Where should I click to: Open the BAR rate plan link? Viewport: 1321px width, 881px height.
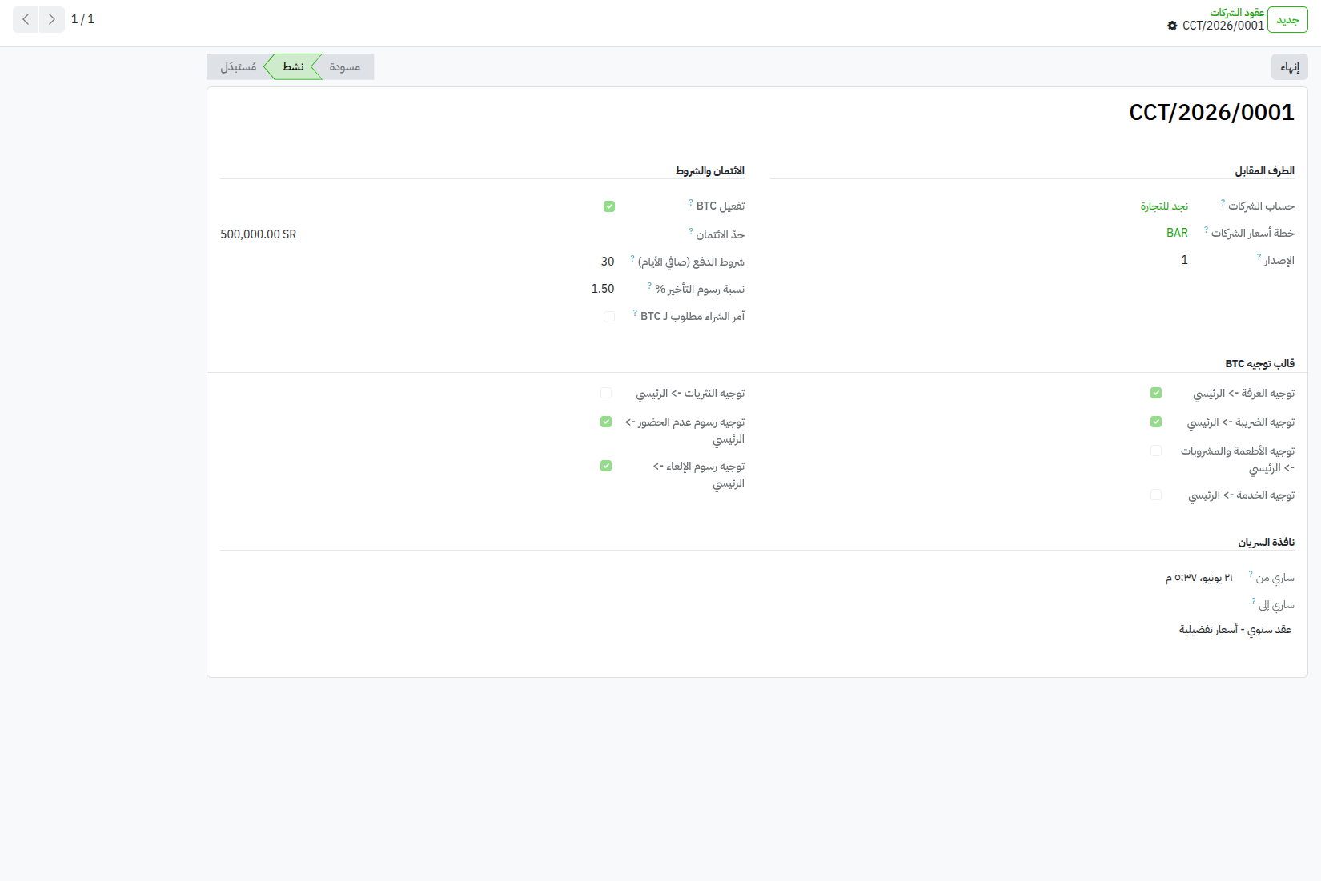[x=1177, y=233]
